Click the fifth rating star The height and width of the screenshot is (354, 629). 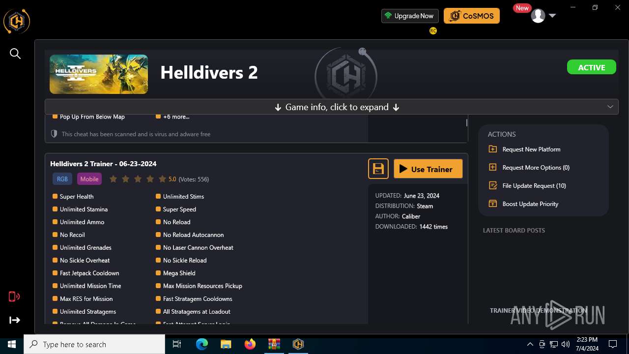click(162, 179)
